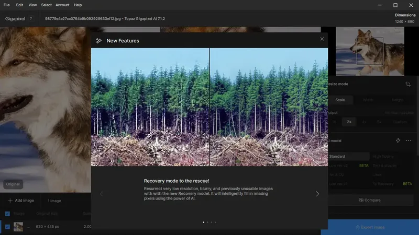Click the Compare button

point(370,200)
